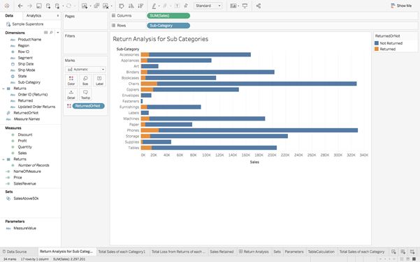
Task: Save the workbook with the Save icon
Action: tap(39, 6)
